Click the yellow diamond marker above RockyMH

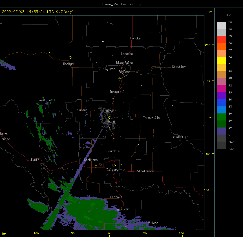[70, 57]
